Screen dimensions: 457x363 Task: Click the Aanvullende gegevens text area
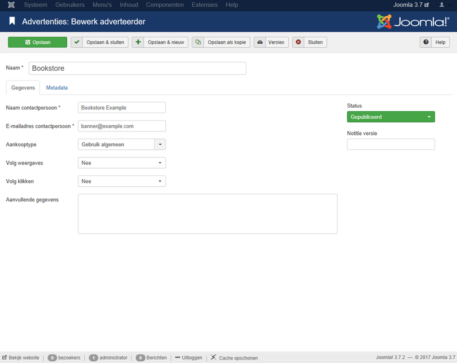[208, 214]
